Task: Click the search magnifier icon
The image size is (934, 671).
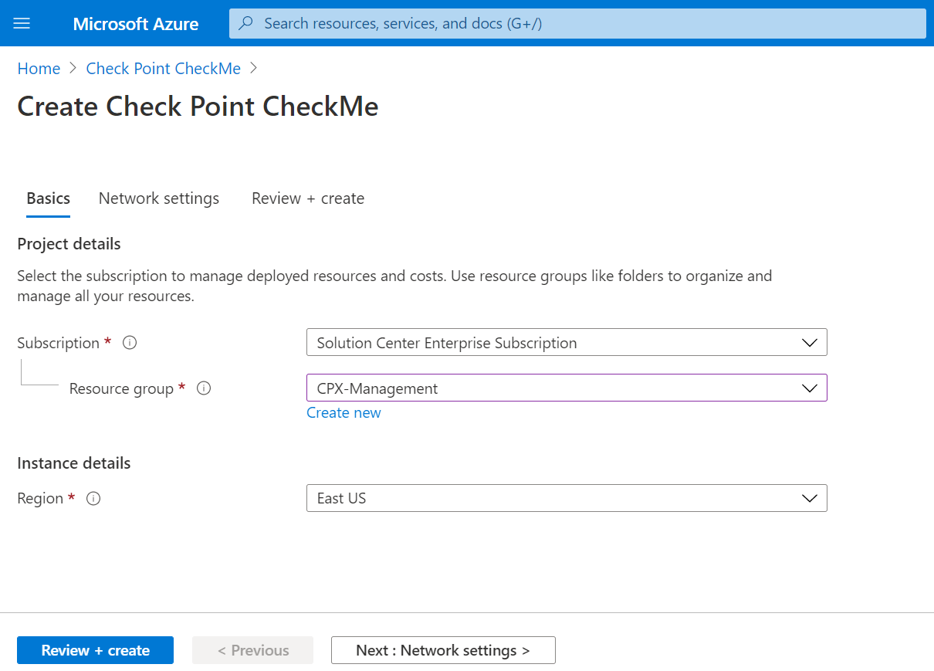Action: pyautogui.click(x=246, y=23)
